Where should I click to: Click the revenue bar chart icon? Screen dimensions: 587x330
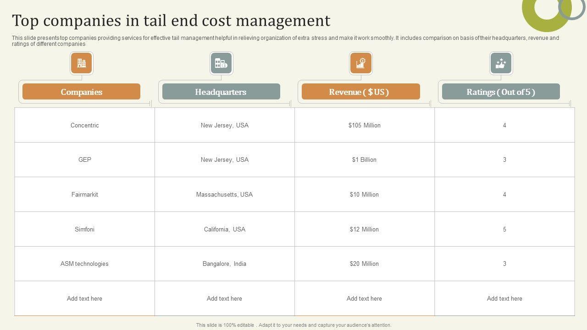click(x=361, y=63)
